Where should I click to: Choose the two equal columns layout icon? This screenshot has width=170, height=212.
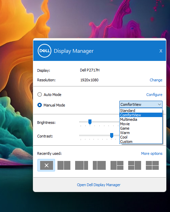64,165
